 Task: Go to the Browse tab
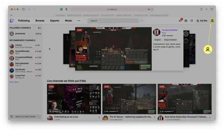click(40, 21)
